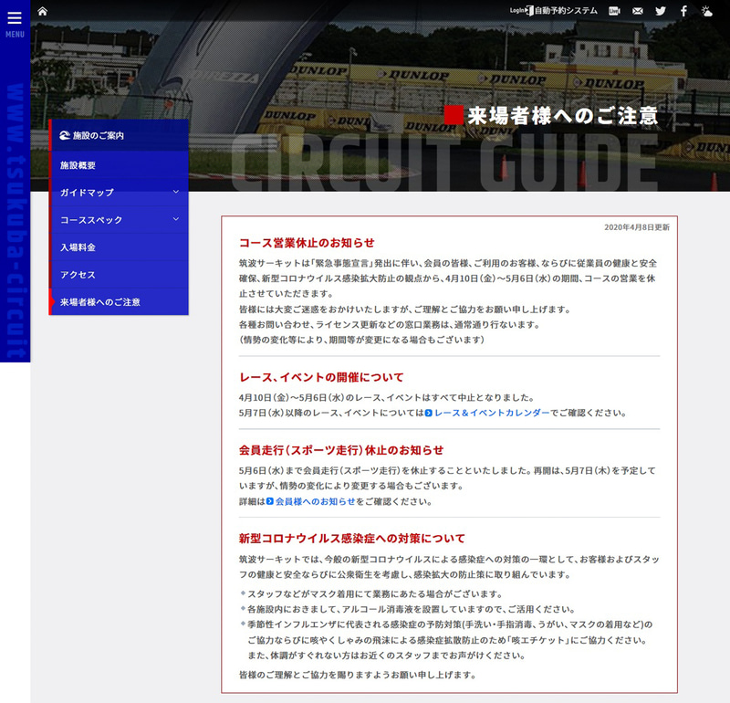Click the Login link in the header
This screenshot has height=703, width=730.
[x=516, y=10]
